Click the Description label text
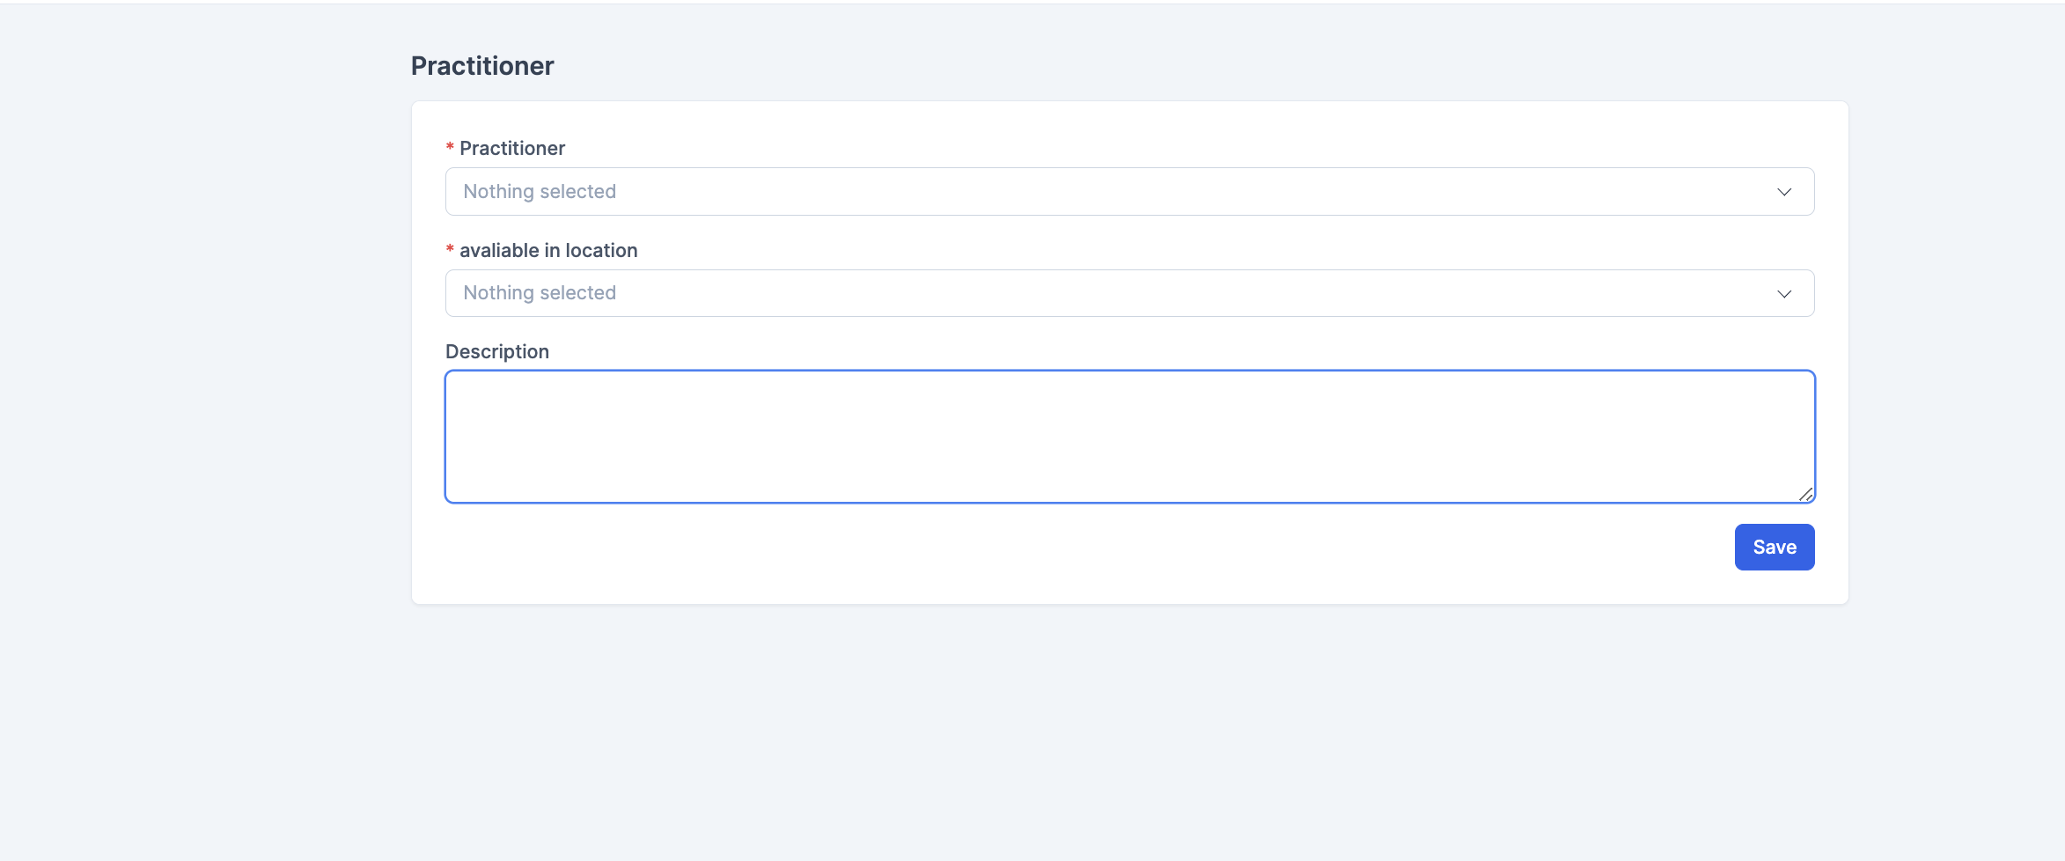The width and height of the screenshot is (2065, 861). (x=497, y=350)
